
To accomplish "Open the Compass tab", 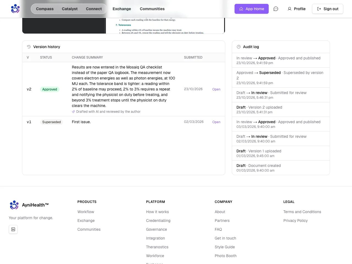I will (45, 9).
